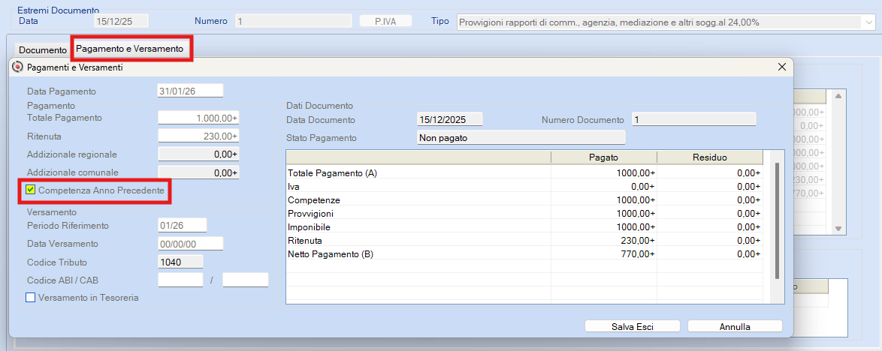Click the Addizionale comunale field
The width and height of the screenshot is (882, 351).
pyautogui.click(x=199, y=172)
